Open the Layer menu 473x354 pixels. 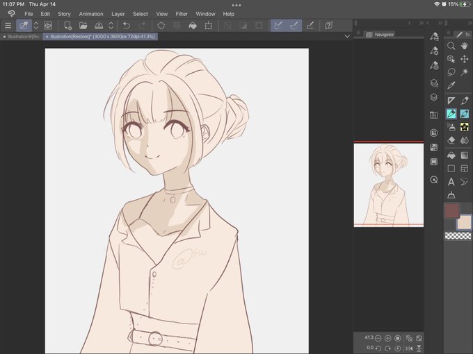coord(118,14)
